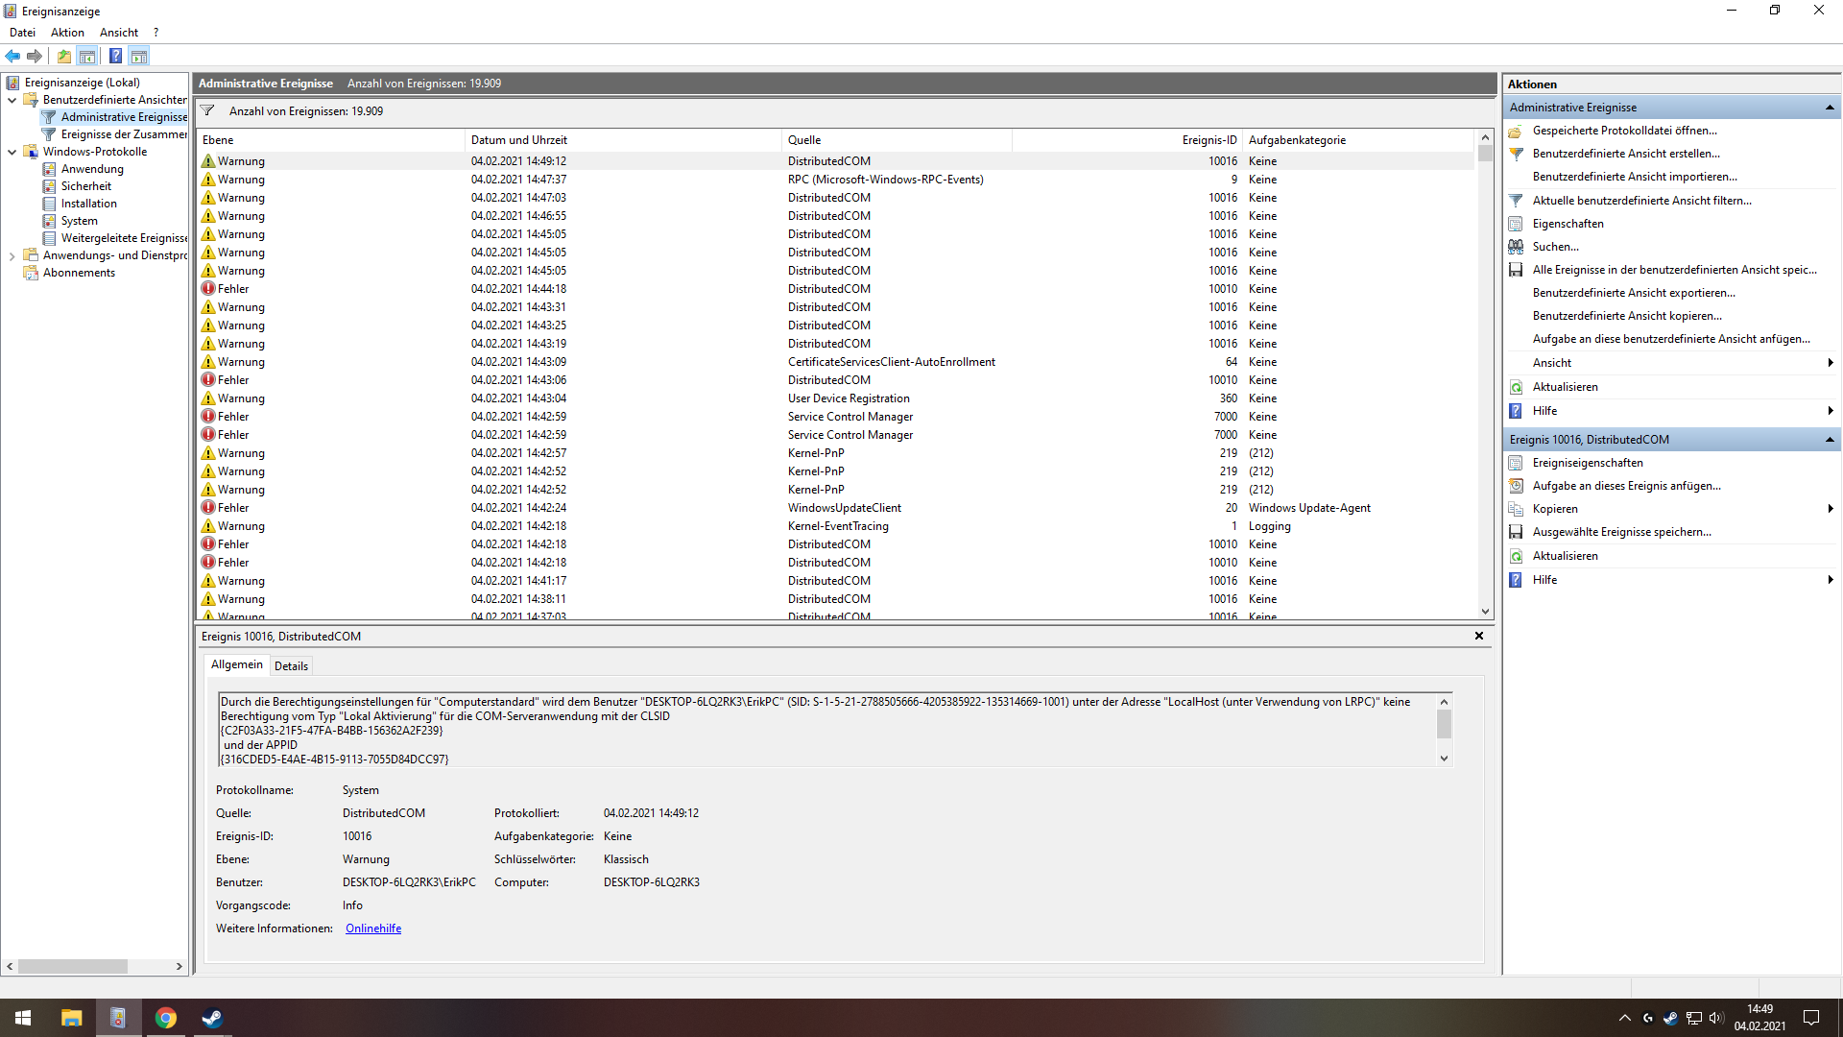Click Aktuelle benutzerdefinierte Ansicht filtern action

click(1641, 201)
